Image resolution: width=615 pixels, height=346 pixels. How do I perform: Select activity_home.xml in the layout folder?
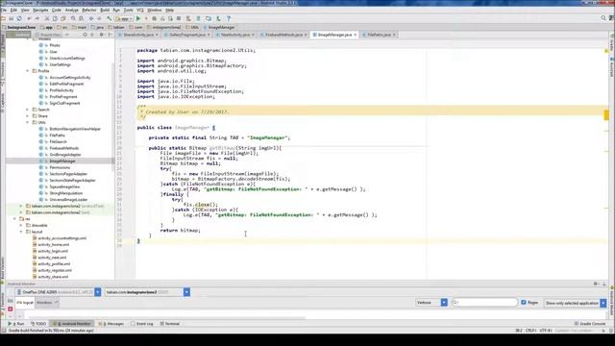coord(54,244)
